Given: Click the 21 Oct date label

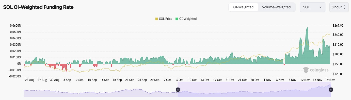Looking at the screenshot, I should [230, 80].
